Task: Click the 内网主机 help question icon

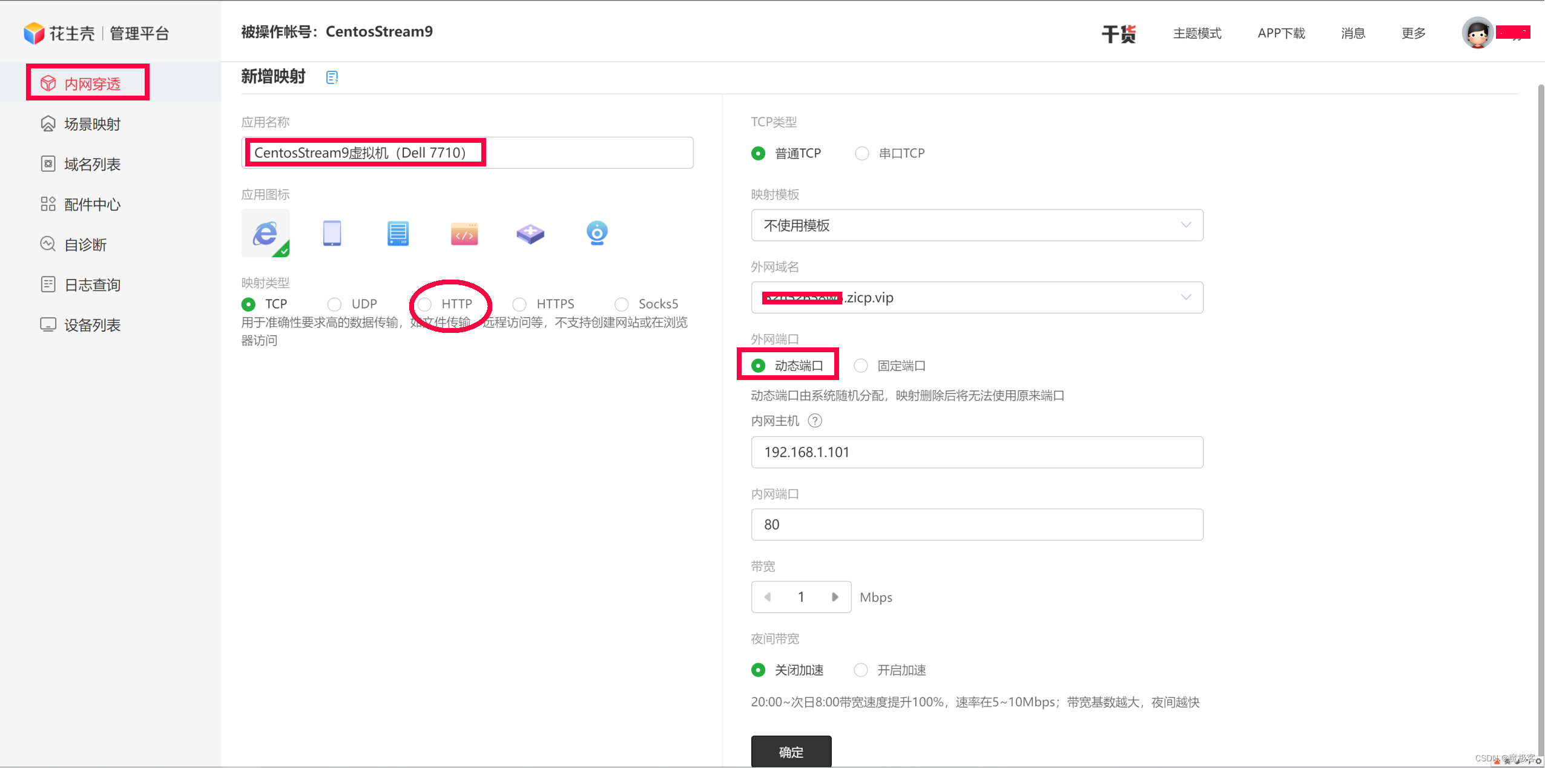Action: [815, 421]
